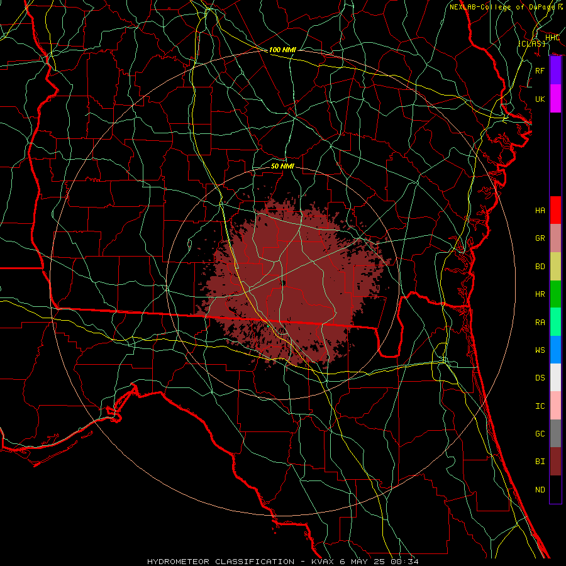566x566 pixels.
Task: Click the BI legend label
Action: coord(540,462)
